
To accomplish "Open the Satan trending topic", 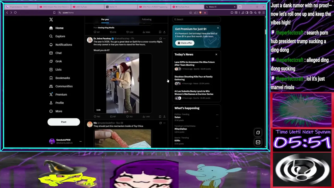I will (177, 117).
